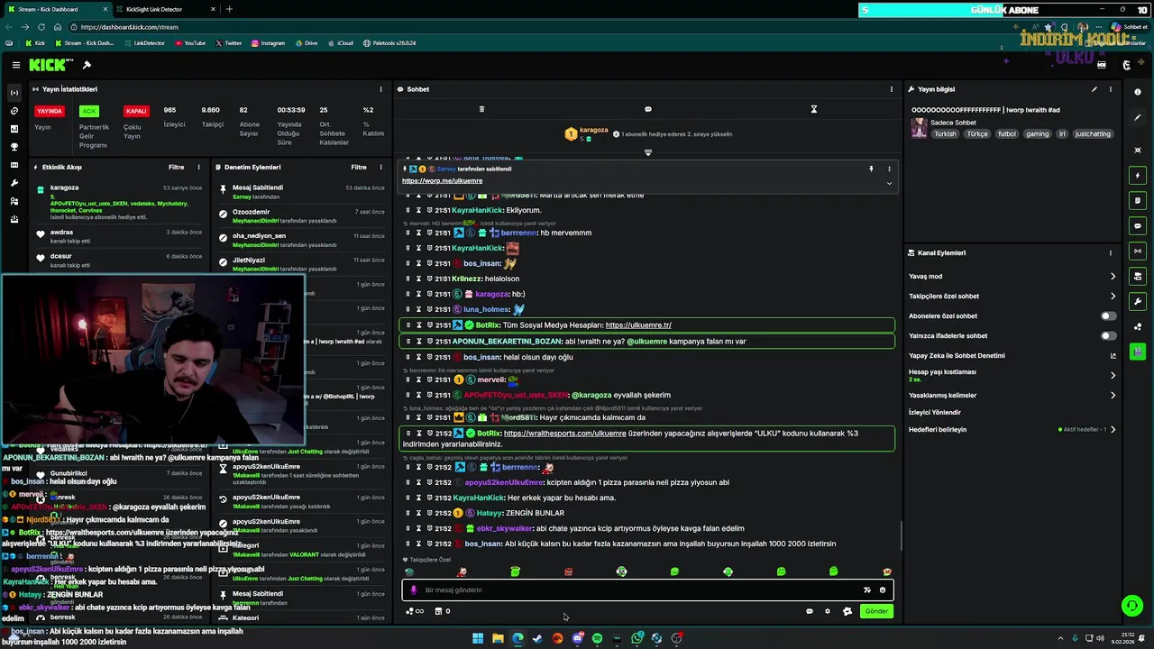The image size is (1154, 649).
Task: Open Yayın İstatistikleri panel three-dot menu
Action: click(x=382, y=89)
